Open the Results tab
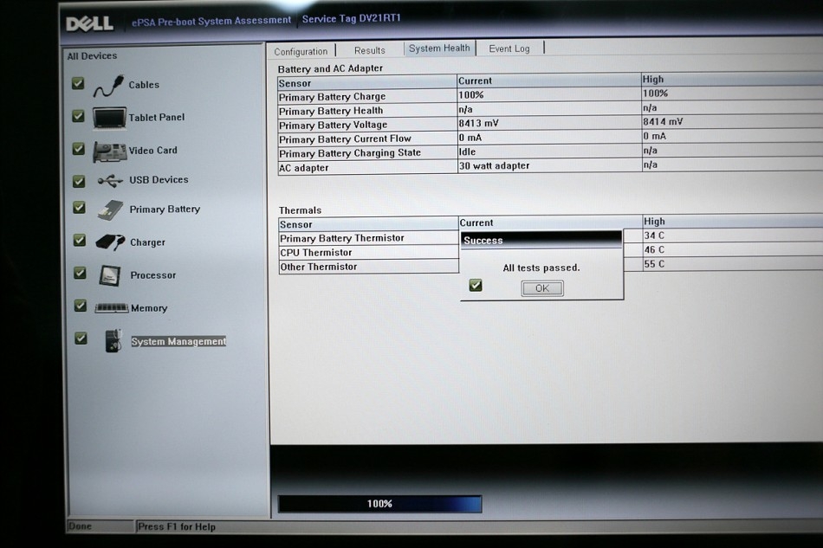The image size is (823, 548). 370,50
